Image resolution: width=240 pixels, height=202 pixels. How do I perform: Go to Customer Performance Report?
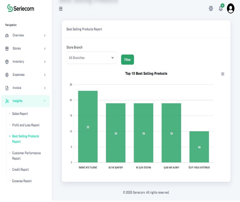click(26, 156)
